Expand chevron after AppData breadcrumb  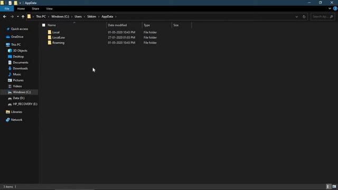pos(116,16)
